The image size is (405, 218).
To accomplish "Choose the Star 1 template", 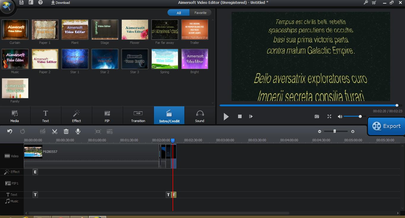I will tap(75, 59).
